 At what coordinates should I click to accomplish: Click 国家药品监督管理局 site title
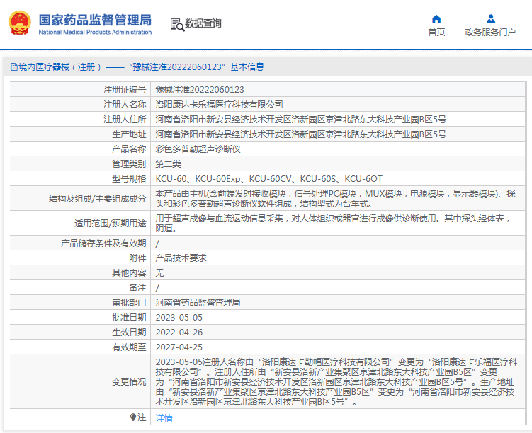pos(95,20)
